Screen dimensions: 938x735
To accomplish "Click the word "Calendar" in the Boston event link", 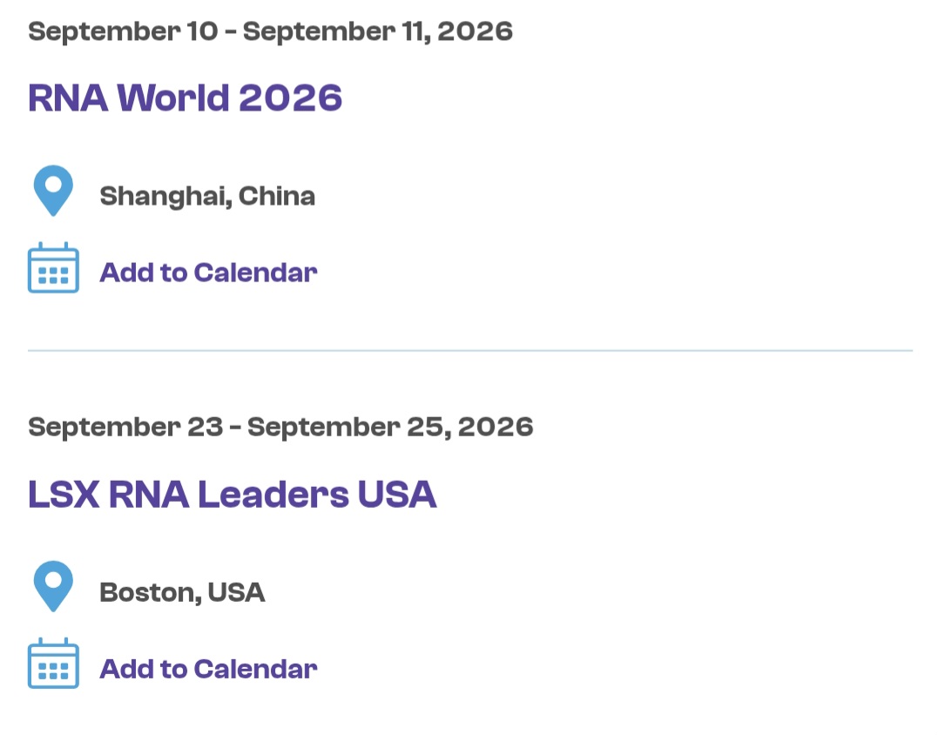I will pos(255,669).
